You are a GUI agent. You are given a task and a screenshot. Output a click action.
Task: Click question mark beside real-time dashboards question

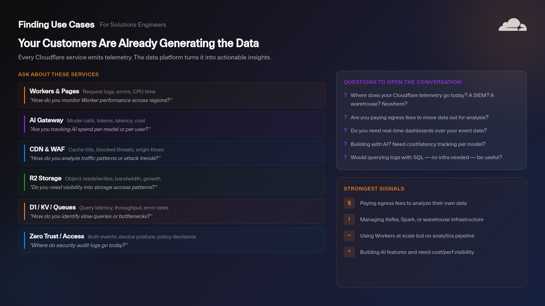346,131
